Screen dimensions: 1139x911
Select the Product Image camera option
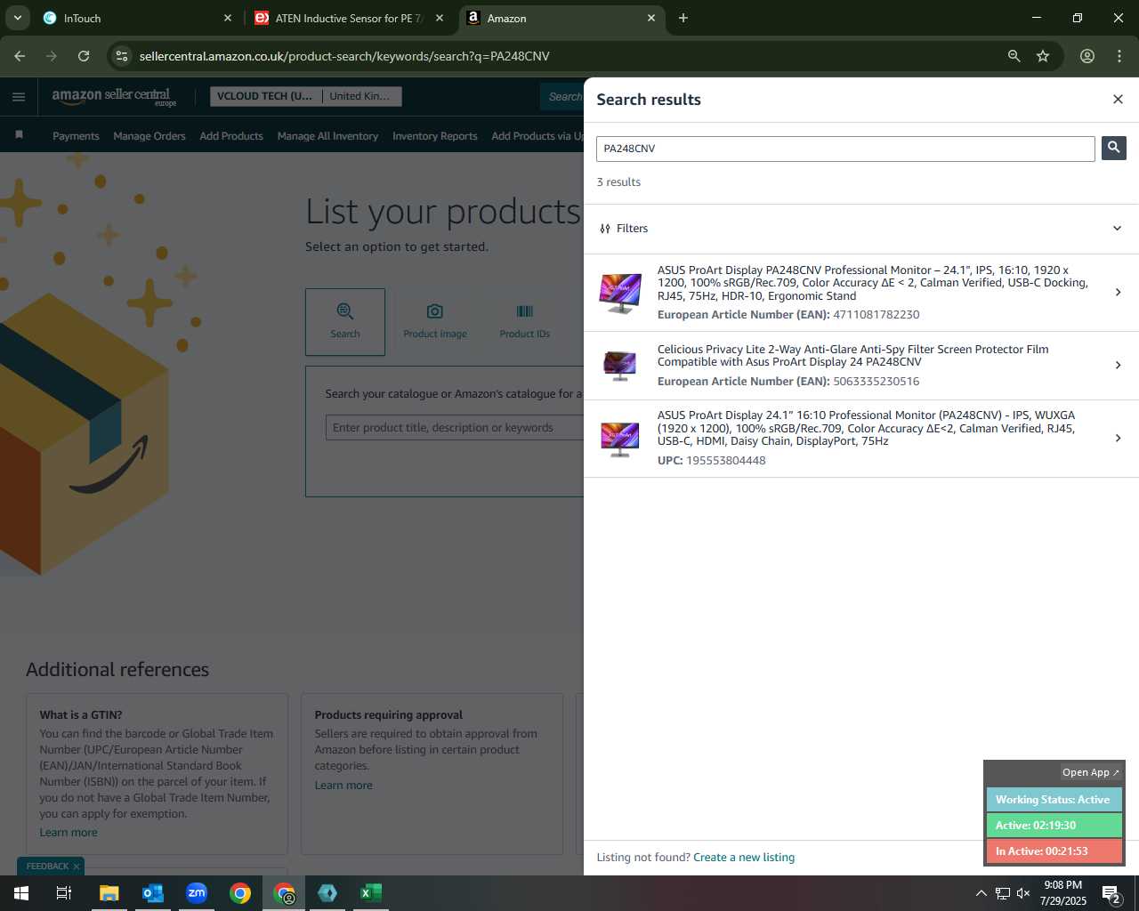tap(435, 321)
